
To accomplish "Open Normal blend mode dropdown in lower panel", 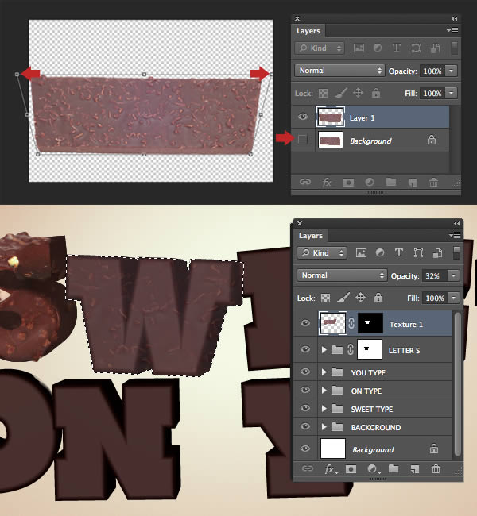I will [x=342, y=275].
